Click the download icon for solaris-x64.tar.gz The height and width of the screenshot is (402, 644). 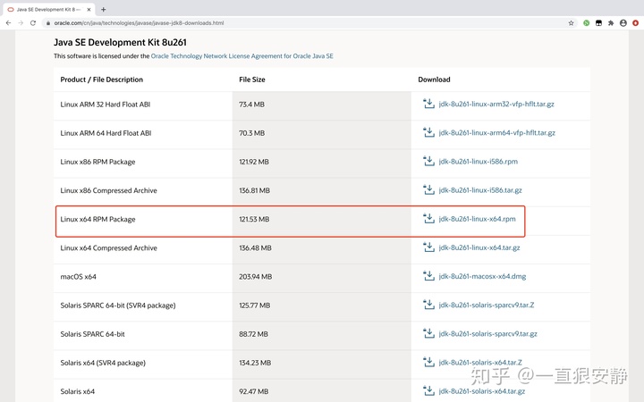tap(428, 391)
